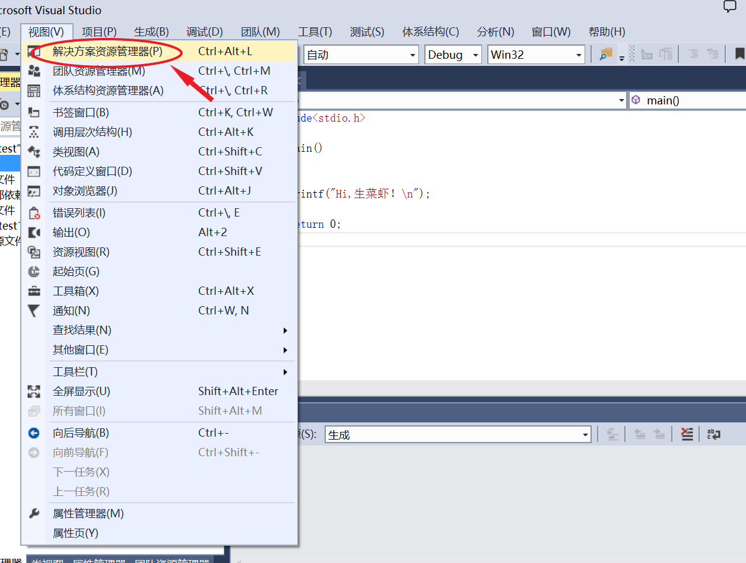Select 通知(N) menu entry
Image resolution: width=746 pixels, height=563 pixels.
tap(159, 310)
